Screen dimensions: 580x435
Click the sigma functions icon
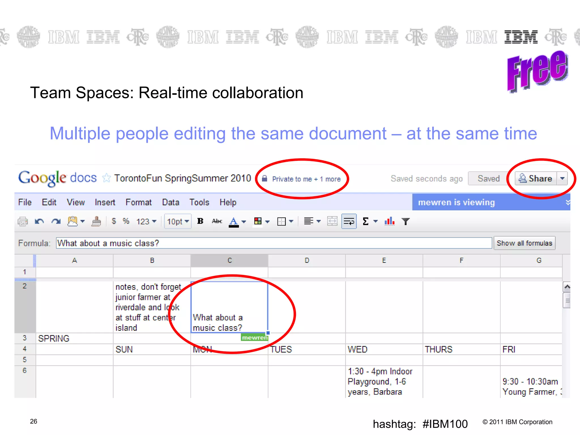366,221
